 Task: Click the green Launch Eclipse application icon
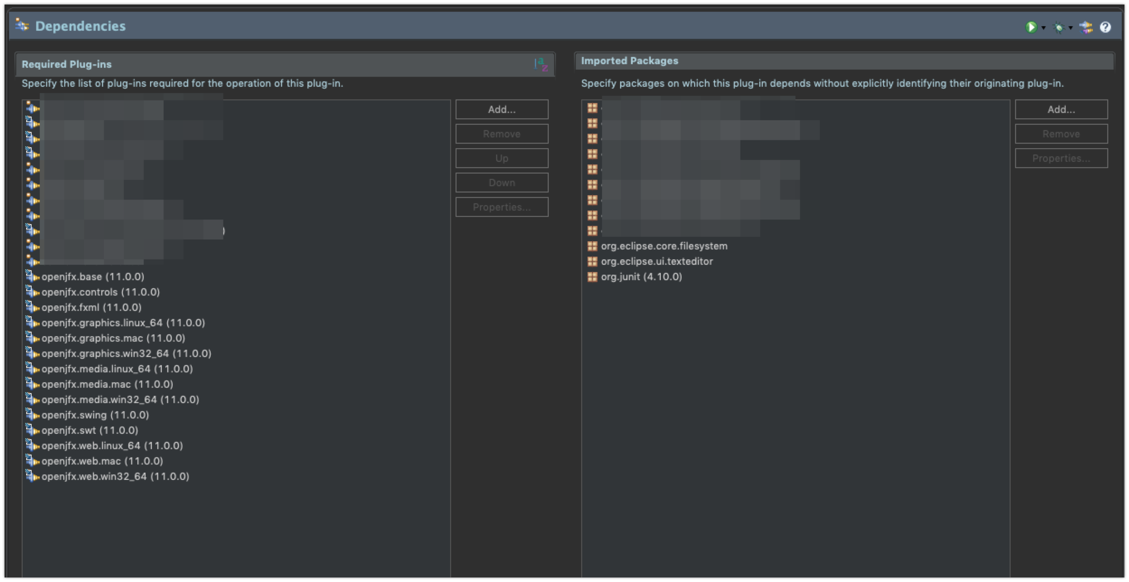[x=1031, y=28]
